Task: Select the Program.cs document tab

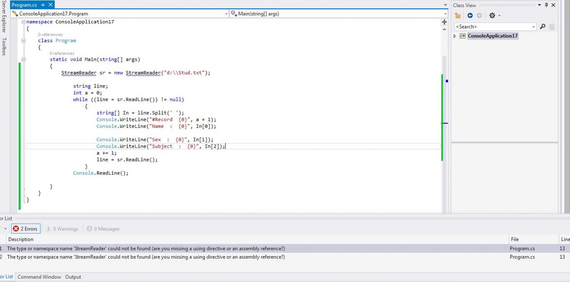Action: [24, 5]
